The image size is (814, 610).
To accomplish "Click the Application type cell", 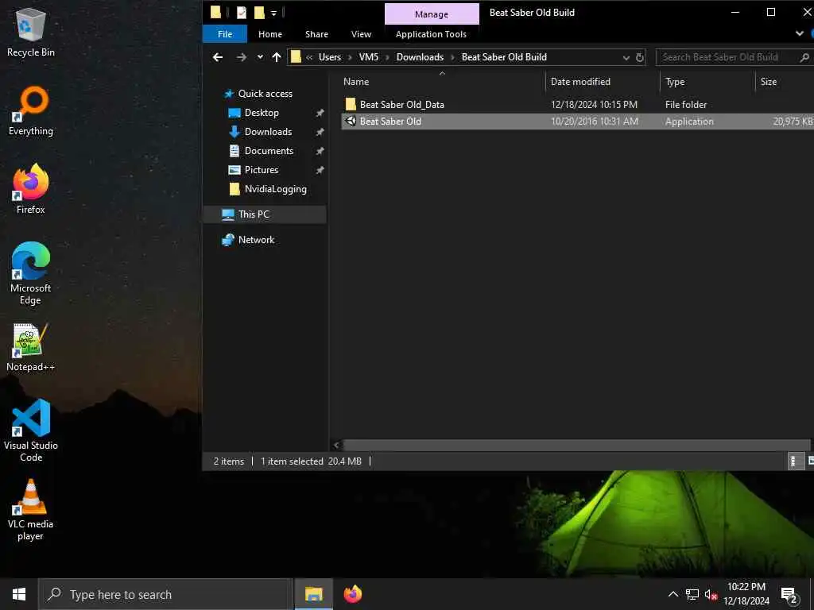I will coord(689,121).
